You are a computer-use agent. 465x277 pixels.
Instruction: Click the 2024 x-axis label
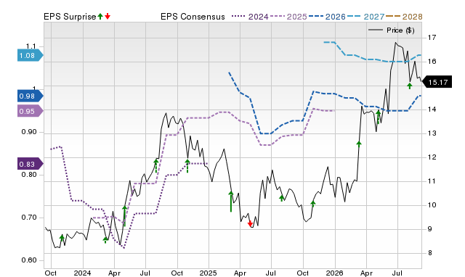click(82, 273)
